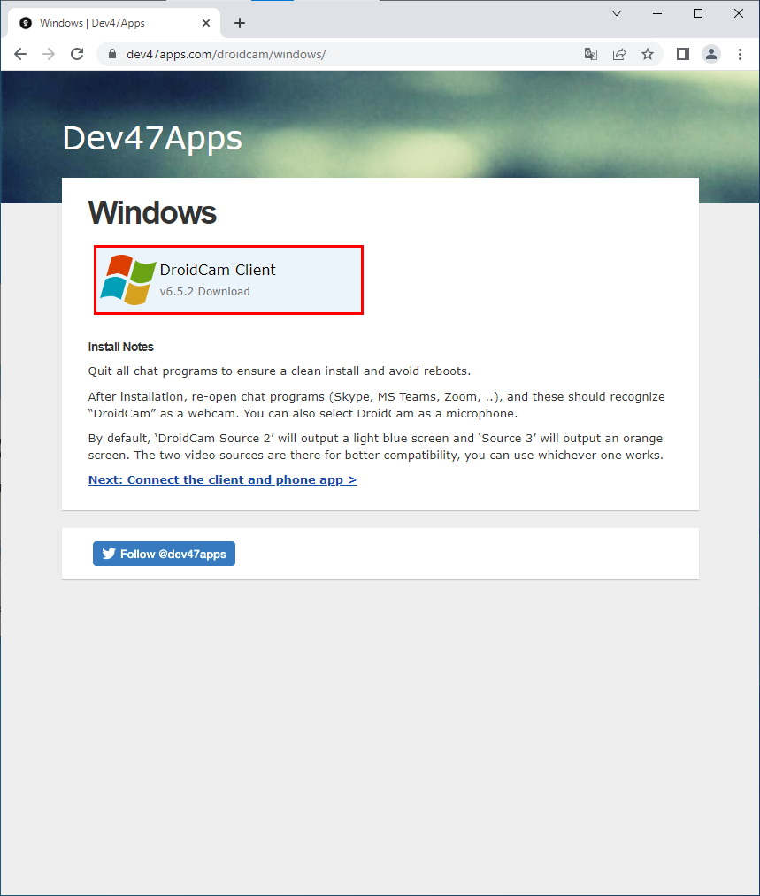The width and height of the screenshot is (760, 896).
Task: Go back to the previous page
Action: 20,54
